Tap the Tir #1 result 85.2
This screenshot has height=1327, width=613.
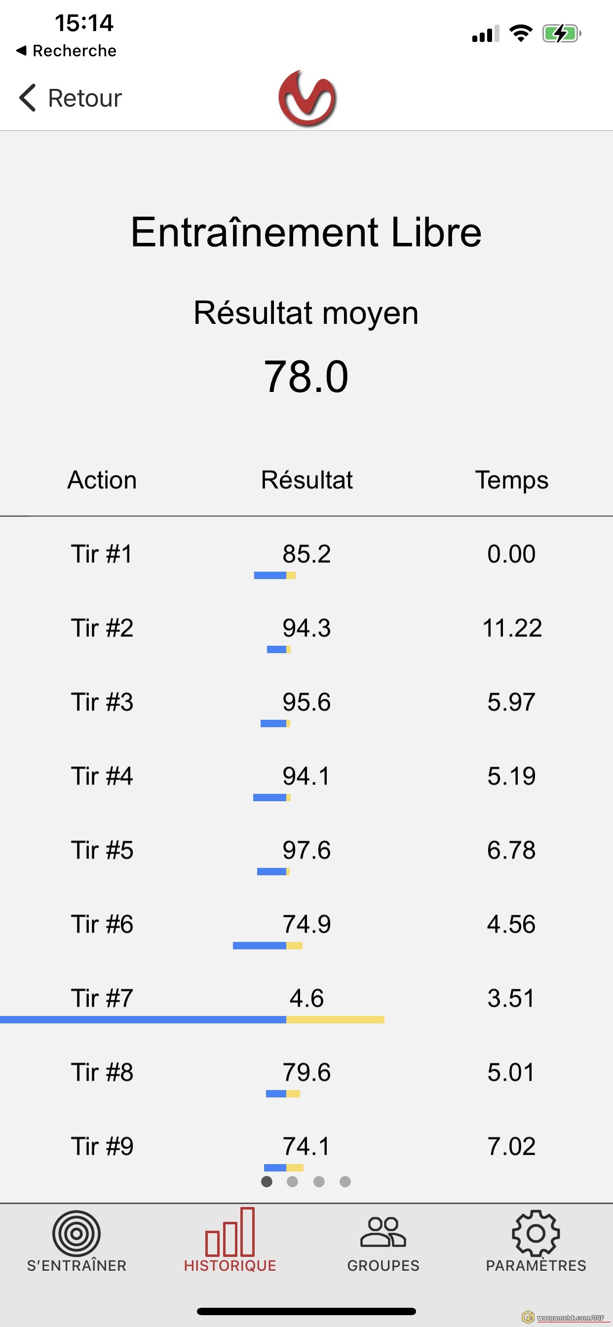click(x=306, y=554)
